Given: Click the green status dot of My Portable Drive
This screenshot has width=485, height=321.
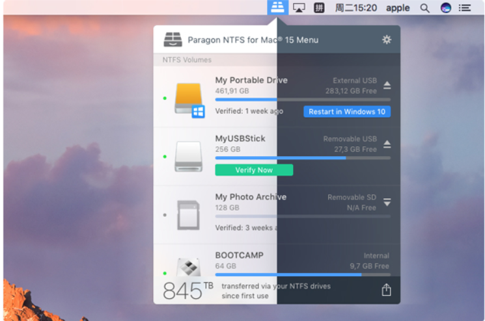Looking at the screenshot, I should pos(165,98).
